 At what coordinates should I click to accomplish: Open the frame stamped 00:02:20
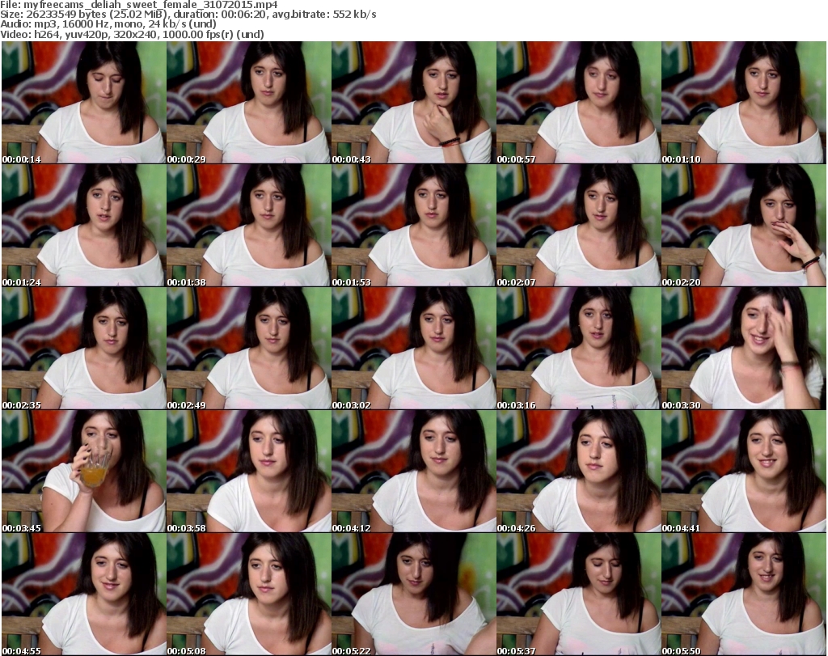tap(744, 226)
